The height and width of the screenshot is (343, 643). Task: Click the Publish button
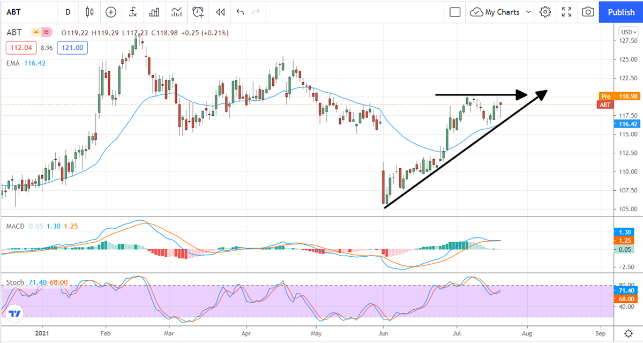[x=621, y=12]
